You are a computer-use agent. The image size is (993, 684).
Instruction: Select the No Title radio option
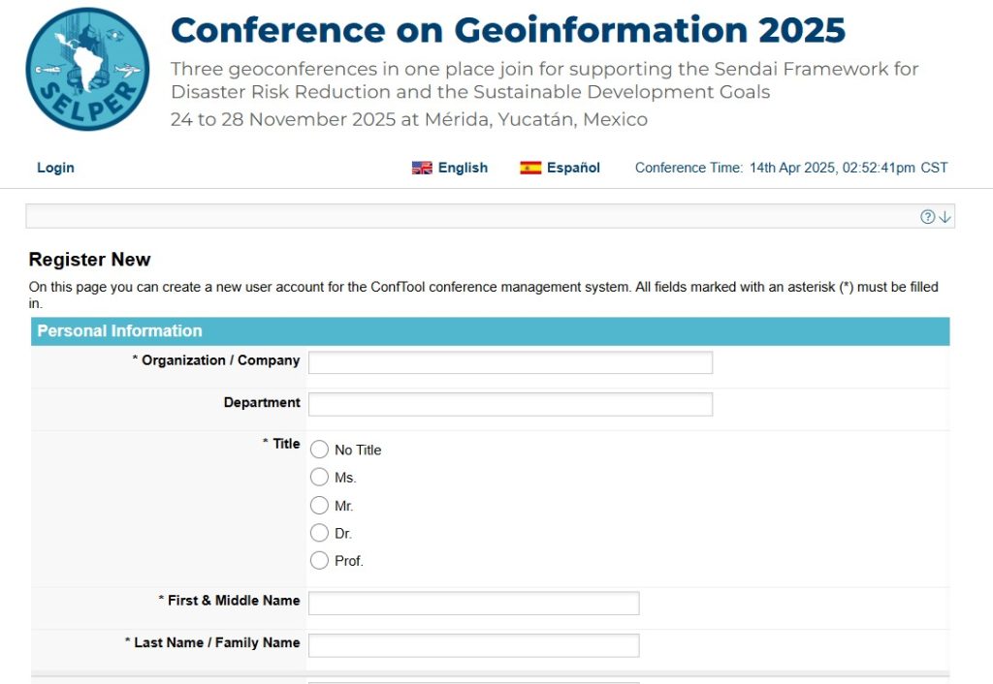click(320, 450)
